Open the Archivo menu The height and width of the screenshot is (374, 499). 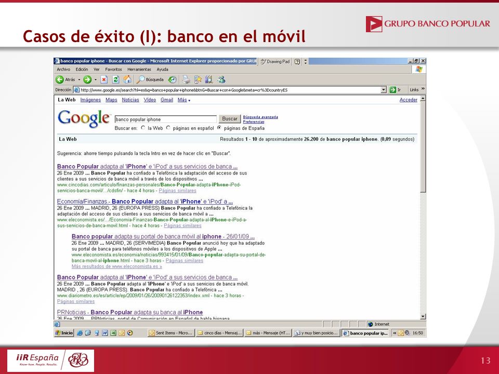(x=63, y=69)
